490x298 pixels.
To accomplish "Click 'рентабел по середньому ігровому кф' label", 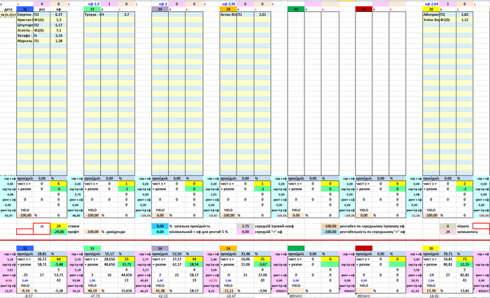I will coord(372,226).
